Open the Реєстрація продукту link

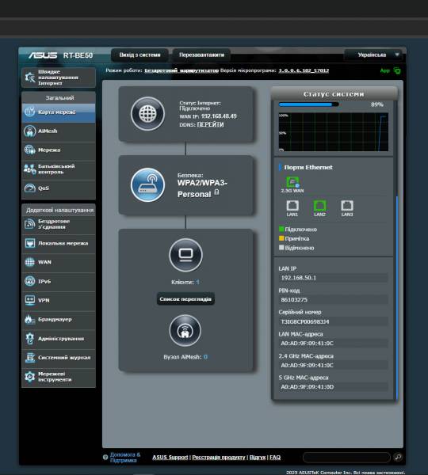click(x=219, y=457)
